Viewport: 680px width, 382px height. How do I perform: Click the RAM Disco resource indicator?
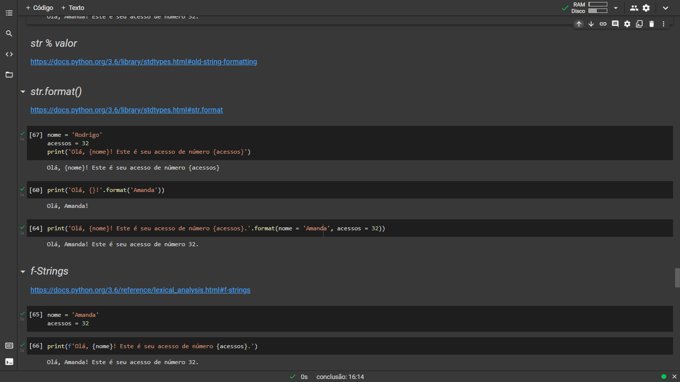(590, 8)
